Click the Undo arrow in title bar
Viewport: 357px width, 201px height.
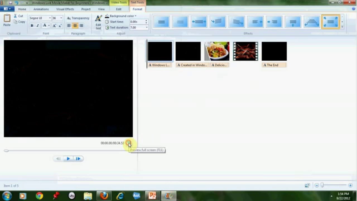point(16,3)
